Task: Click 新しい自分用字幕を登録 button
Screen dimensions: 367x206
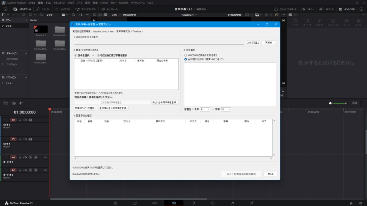Action: click(165, 103)
